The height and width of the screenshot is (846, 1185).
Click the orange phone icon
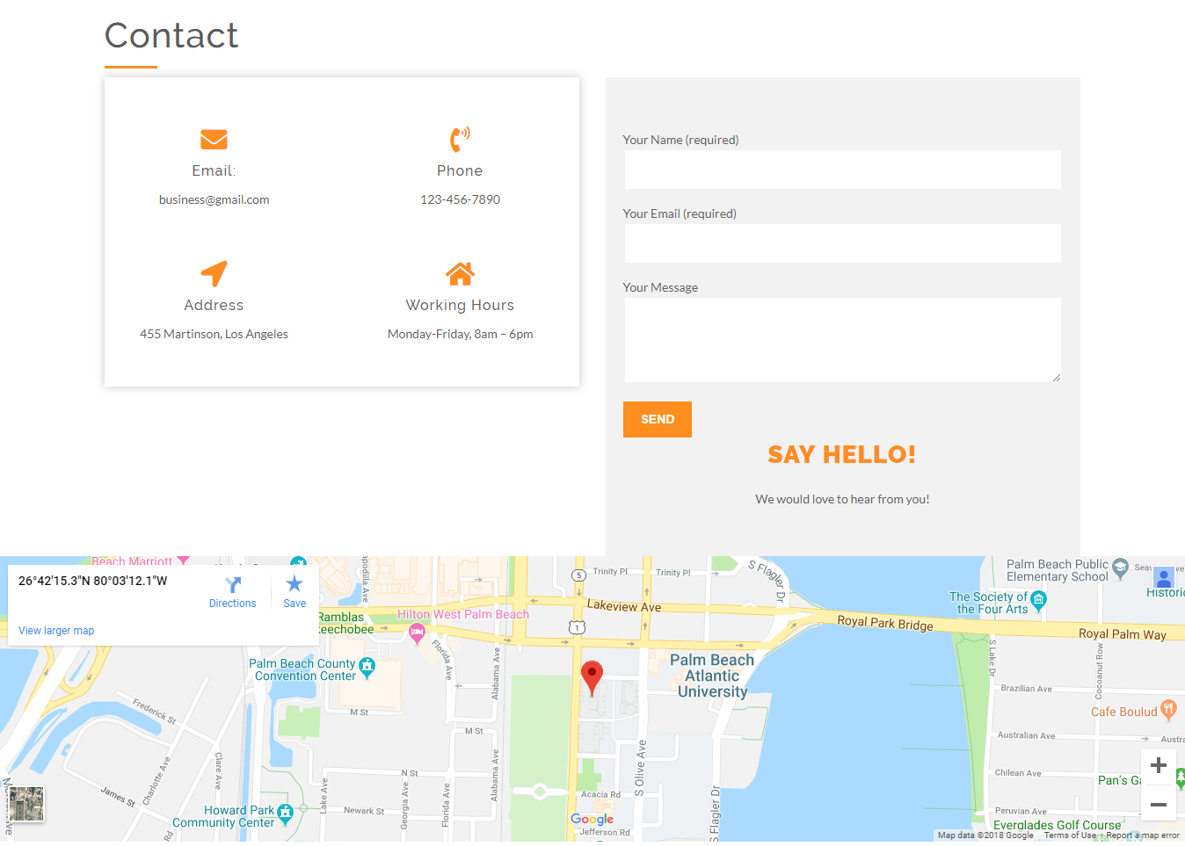point(460,139)
